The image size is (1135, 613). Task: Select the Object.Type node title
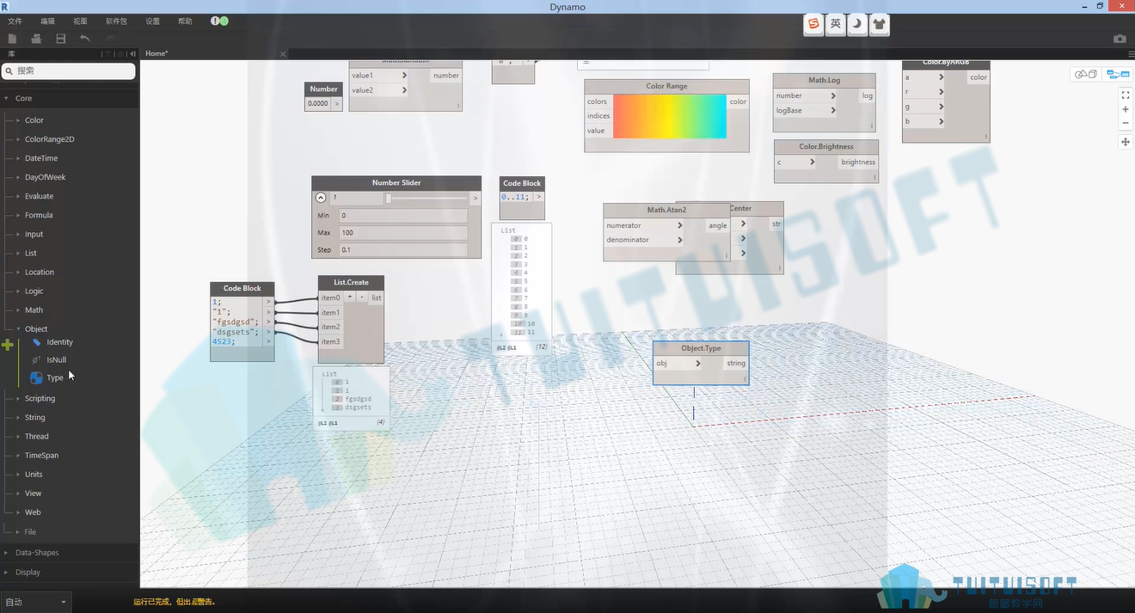(x=701, y=348)
